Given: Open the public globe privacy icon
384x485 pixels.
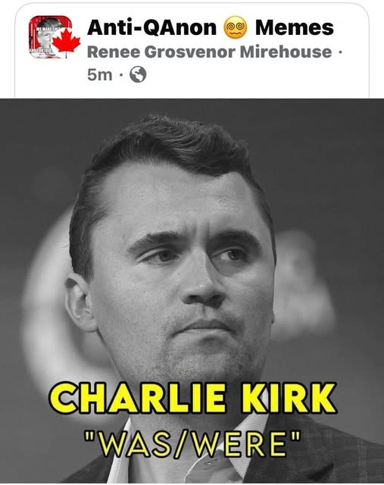Looking at the screenshot, I should [138, 74].
